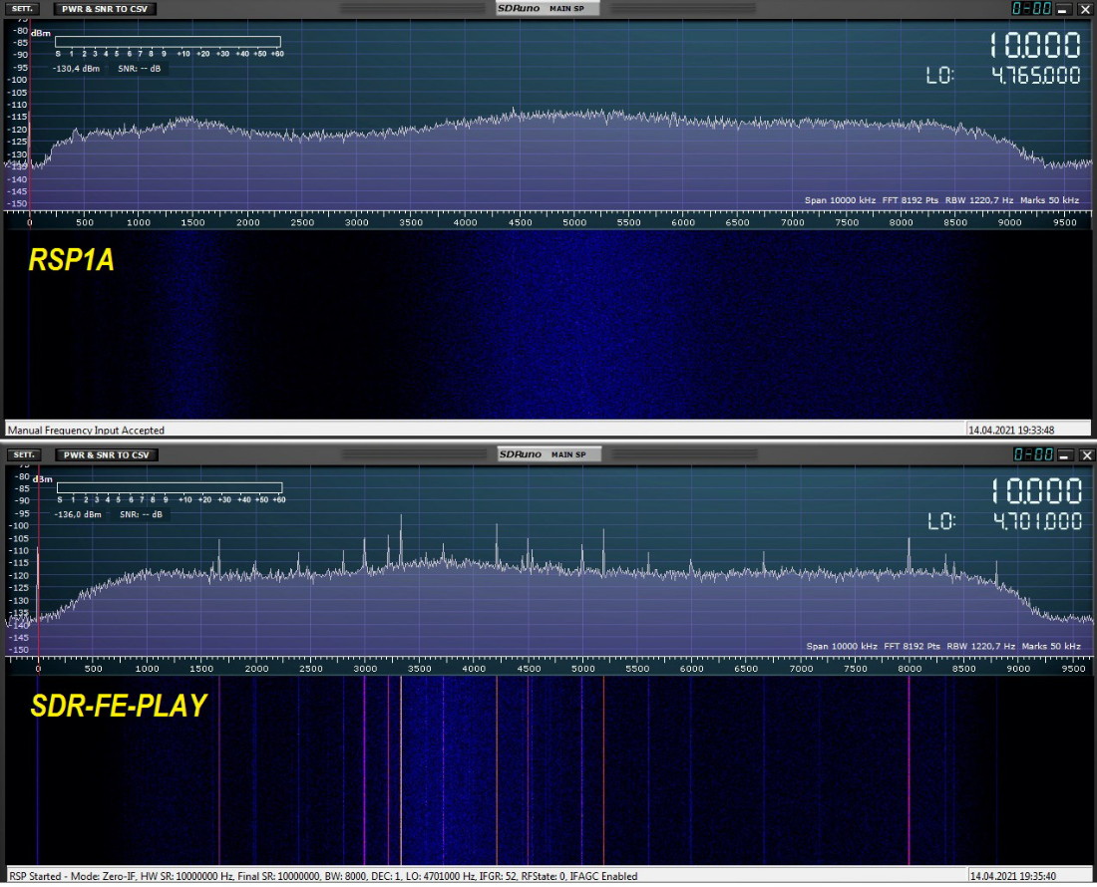
Task: Click the 7500 mark on RSP1A frequency scale
Action: point(847,222)
